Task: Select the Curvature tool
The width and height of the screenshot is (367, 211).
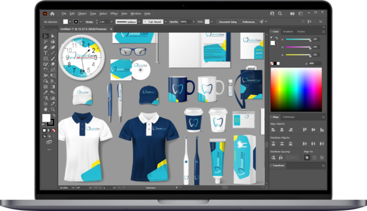Action: point(53,47)
